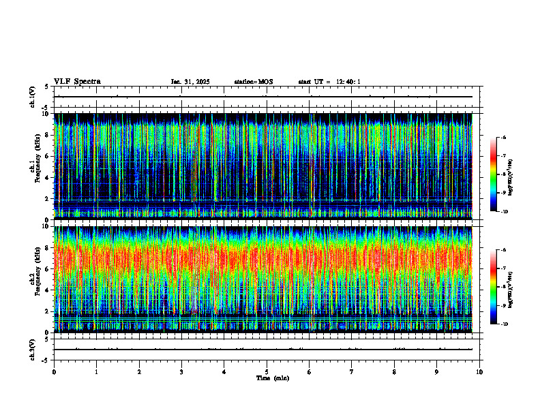Click the ch.1 voltage waveform strip

pyautogui.click(x=267, y=97)
